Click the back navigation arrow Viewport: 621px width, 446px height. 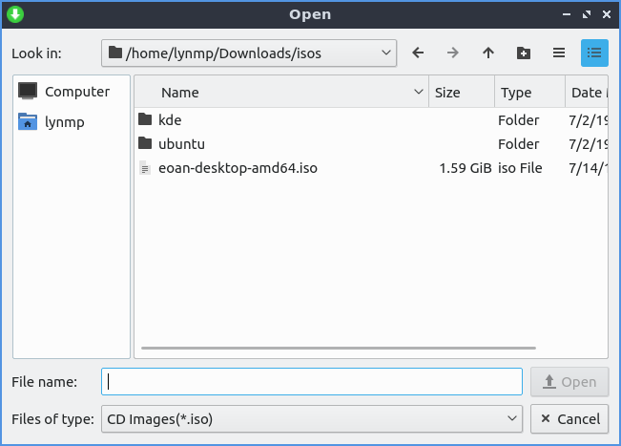pos(418,53)
